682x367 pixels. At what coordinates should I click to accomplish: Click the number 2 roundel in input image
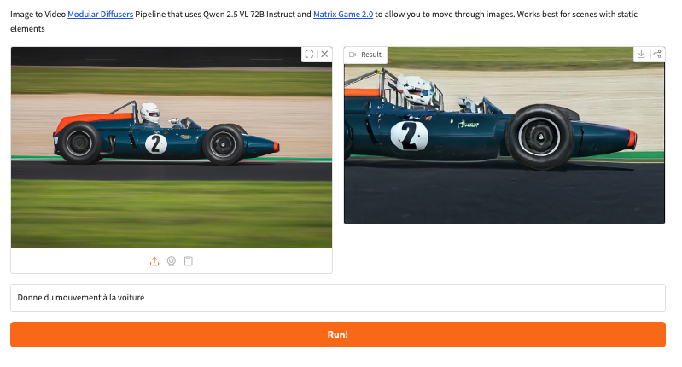(155, 144)
